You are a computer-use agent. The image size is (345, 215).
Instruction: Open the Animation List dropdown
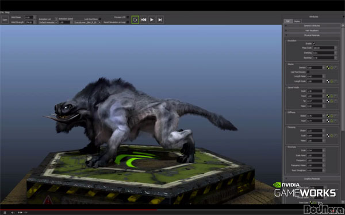pos(48,22)
